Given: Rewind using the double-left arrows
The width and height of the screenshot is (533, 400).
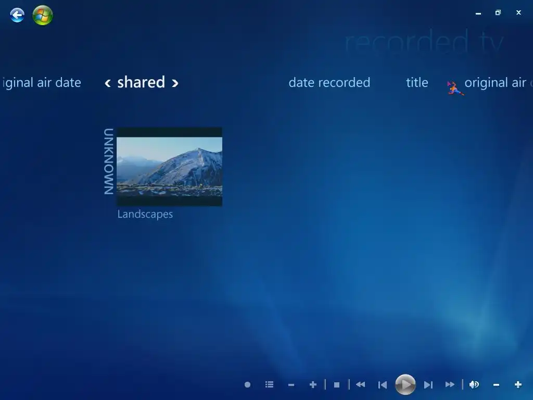Looking at the screenshot, I should click(360, 385).
